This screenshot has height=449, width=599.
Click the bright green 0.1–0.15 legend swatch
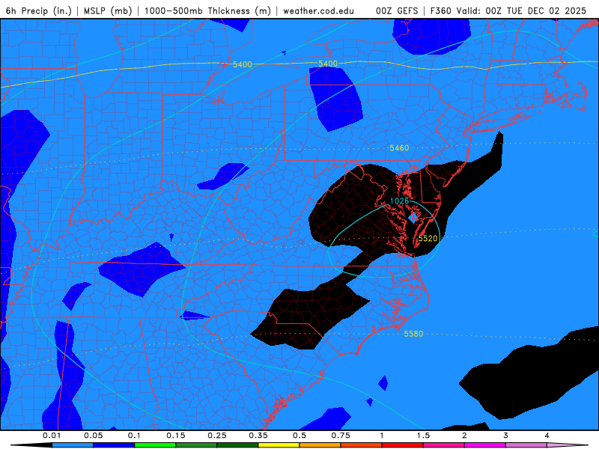(155, 445)
